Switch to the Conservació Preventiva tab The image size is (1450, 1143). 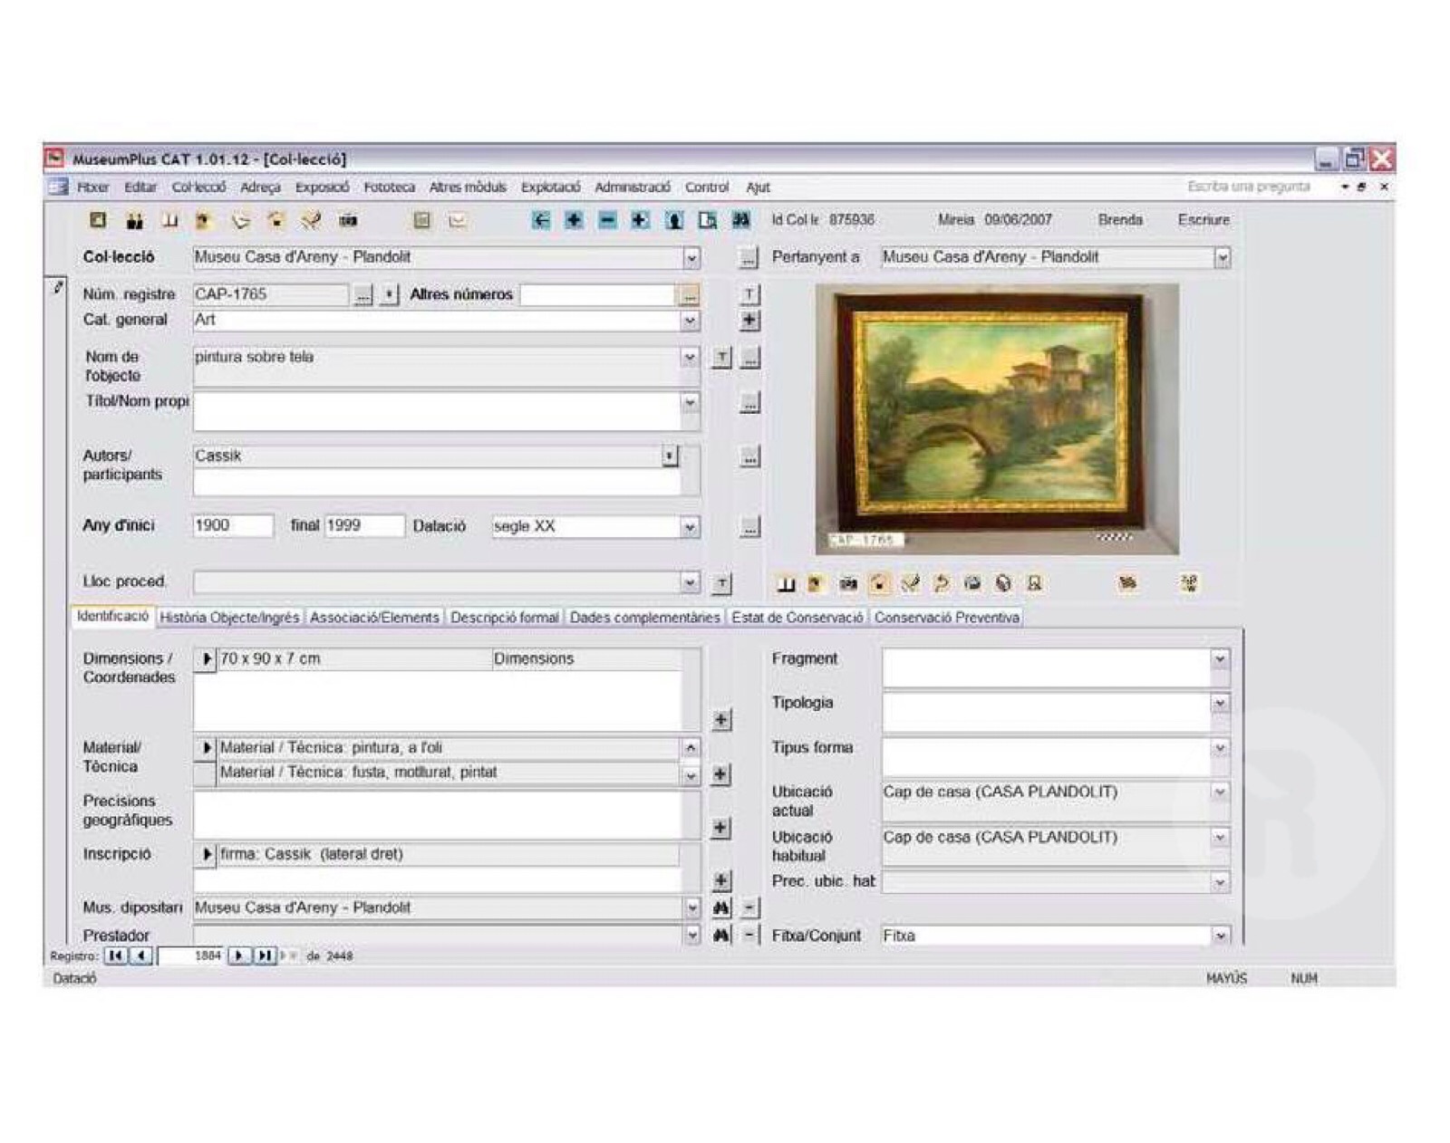pyautogui.click(x=947, y=618)
